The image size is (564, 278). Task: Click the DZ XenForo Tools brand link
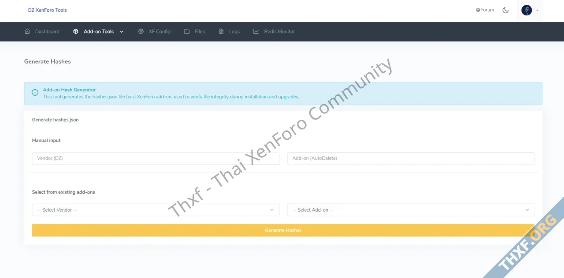pyautogui.click(x=48, y=10)
